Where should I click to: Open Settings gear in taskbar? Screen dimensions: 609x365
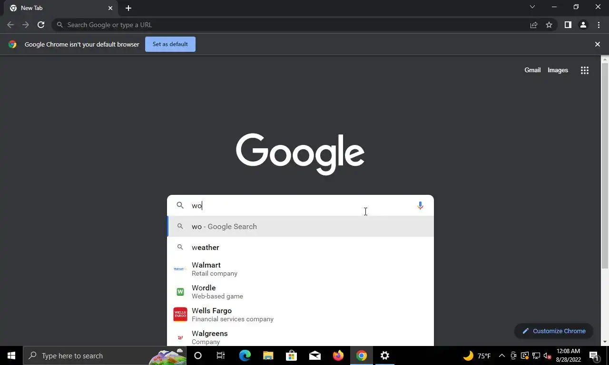pyautogui.click(x=385, y=355)
